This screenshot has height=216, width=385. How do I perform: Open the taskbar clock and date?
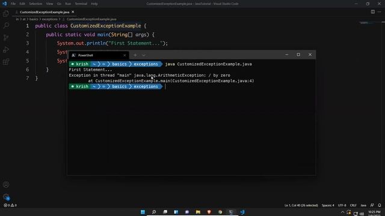(374, 213)
